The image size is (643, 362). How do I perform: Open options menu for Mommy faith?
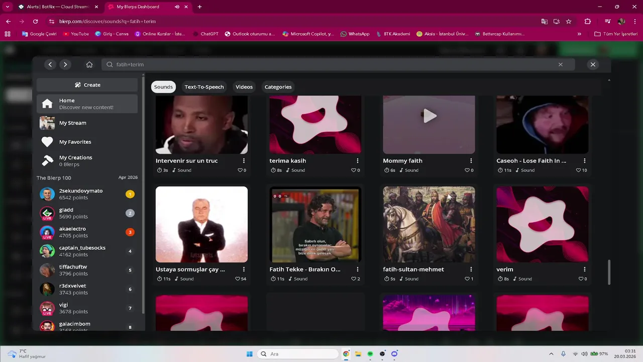pyautogui.click(x=471, y=161)
